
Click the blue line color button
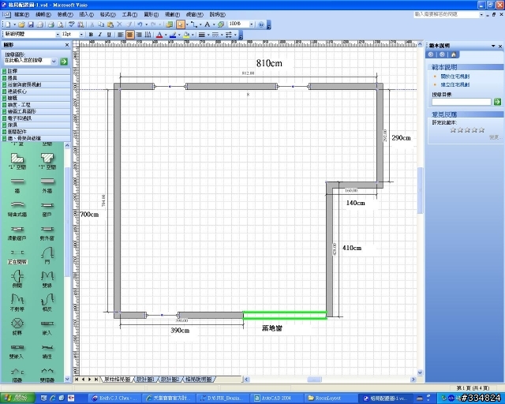(173, 35)
